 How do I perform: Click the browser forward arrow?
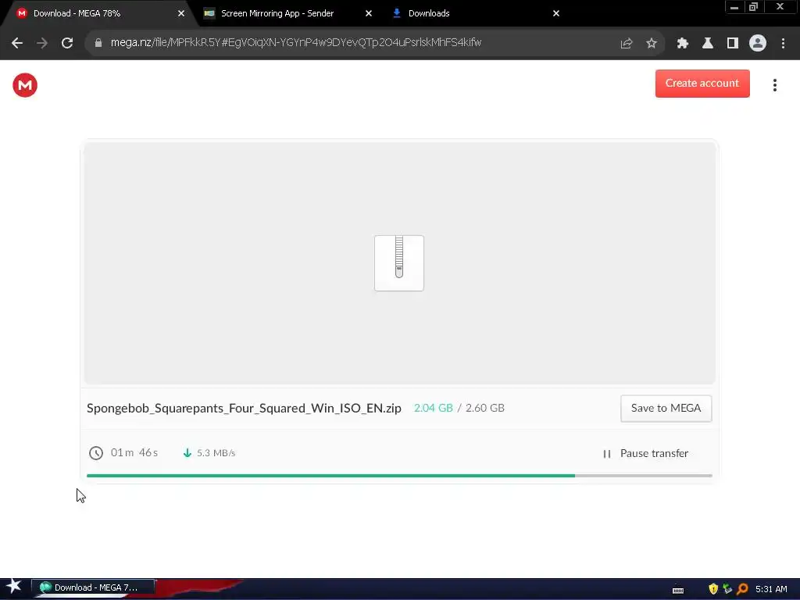(x=42, y=43)
